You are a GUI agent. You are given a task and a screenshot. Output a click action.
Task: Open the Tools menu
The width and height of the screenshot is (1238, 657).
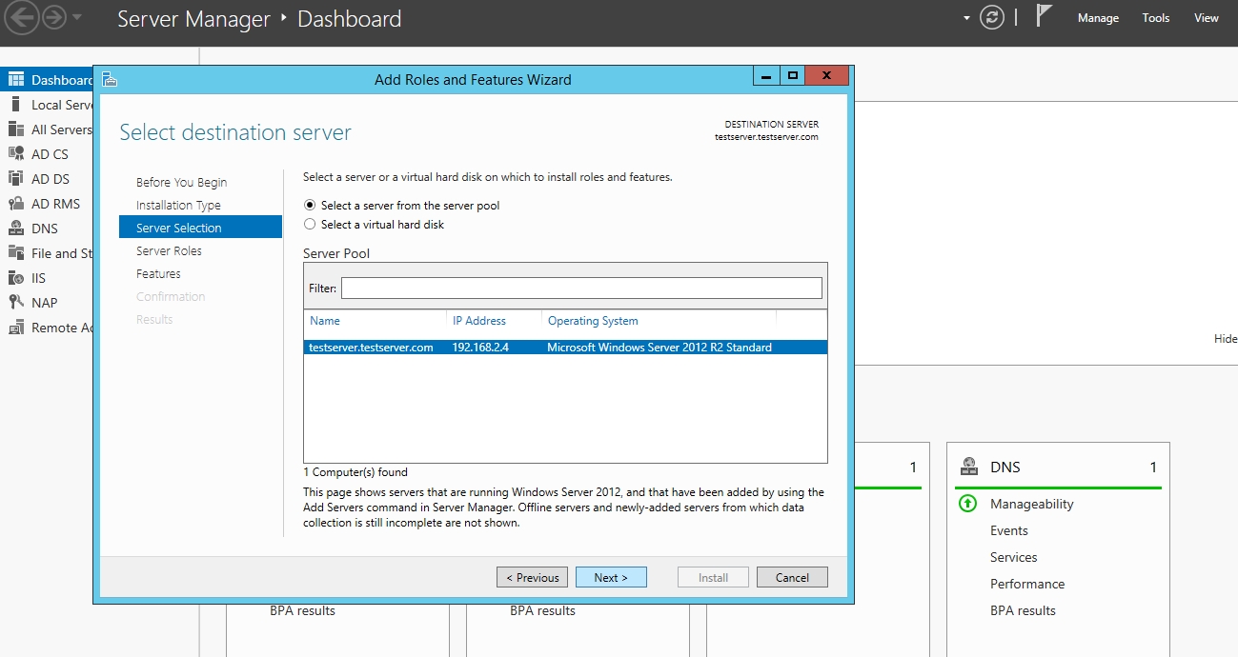(x=1155, y=18)
